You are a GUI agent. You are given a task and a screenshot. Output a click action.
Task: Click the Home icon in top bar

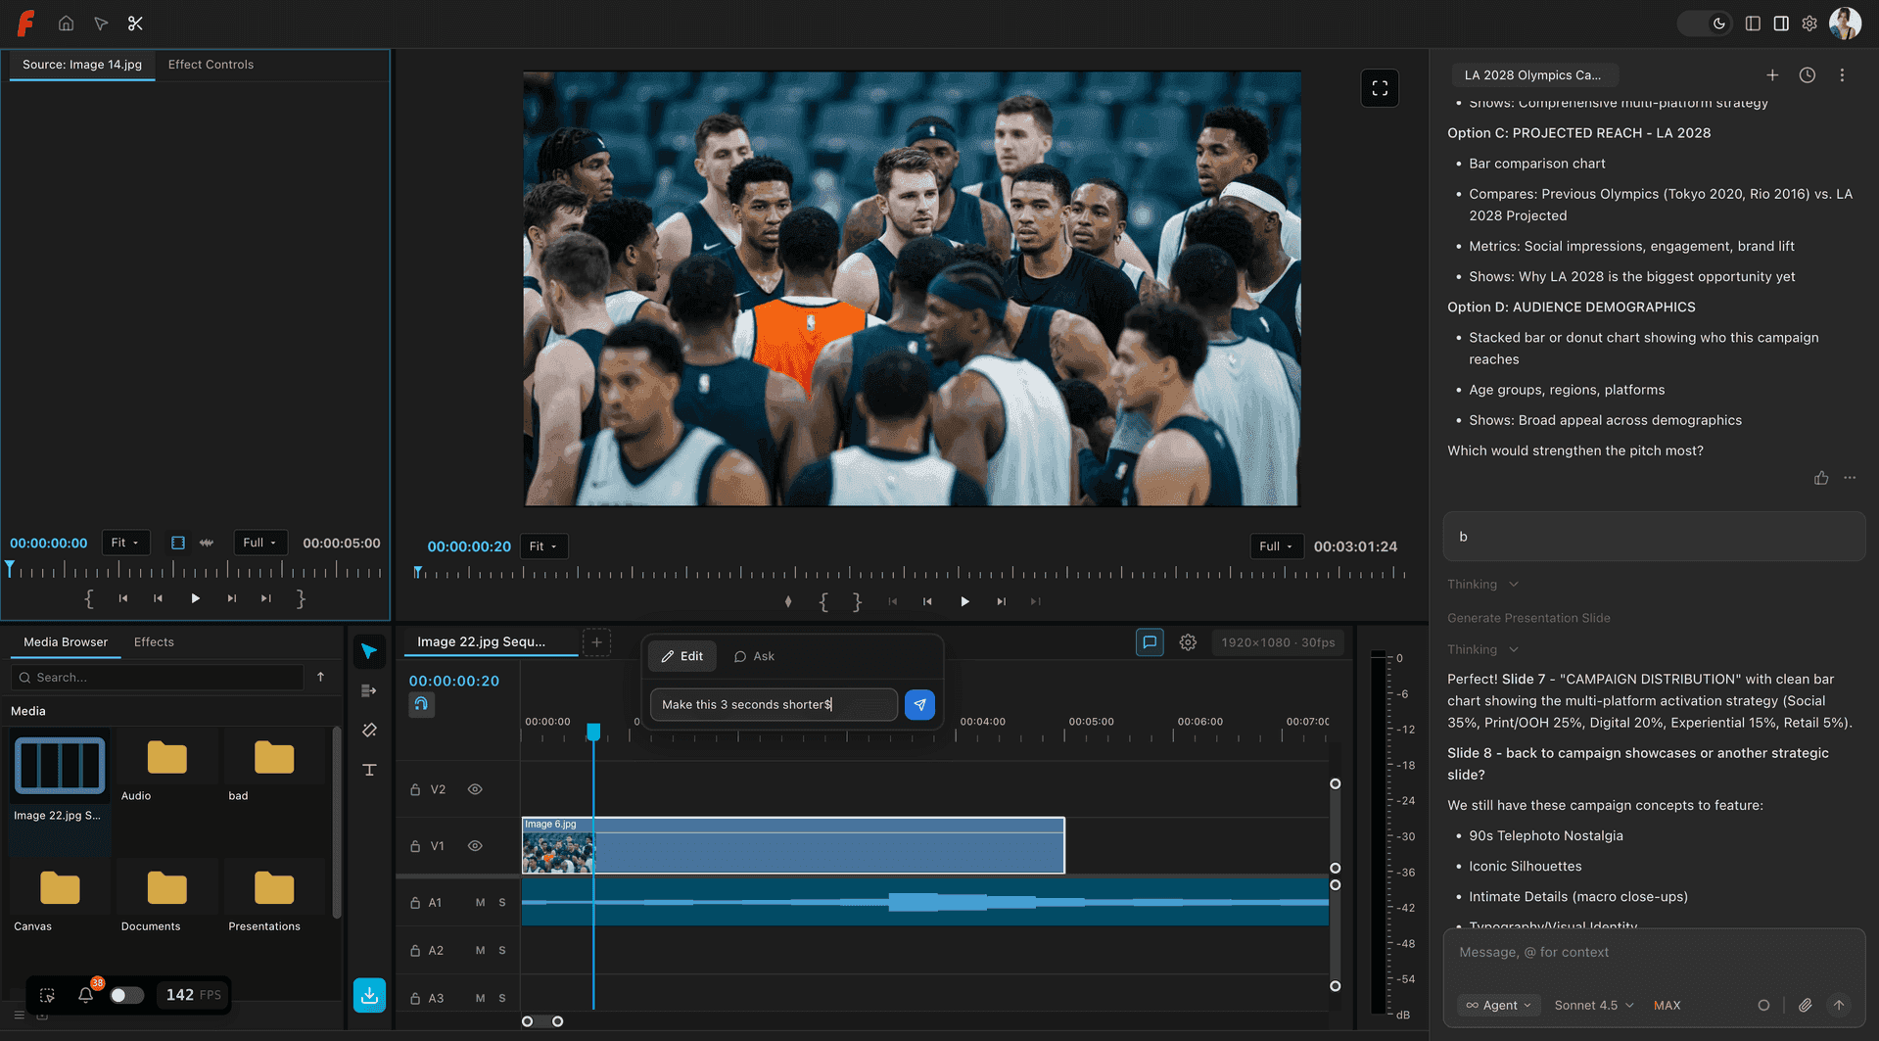click(x=66, y=23)
